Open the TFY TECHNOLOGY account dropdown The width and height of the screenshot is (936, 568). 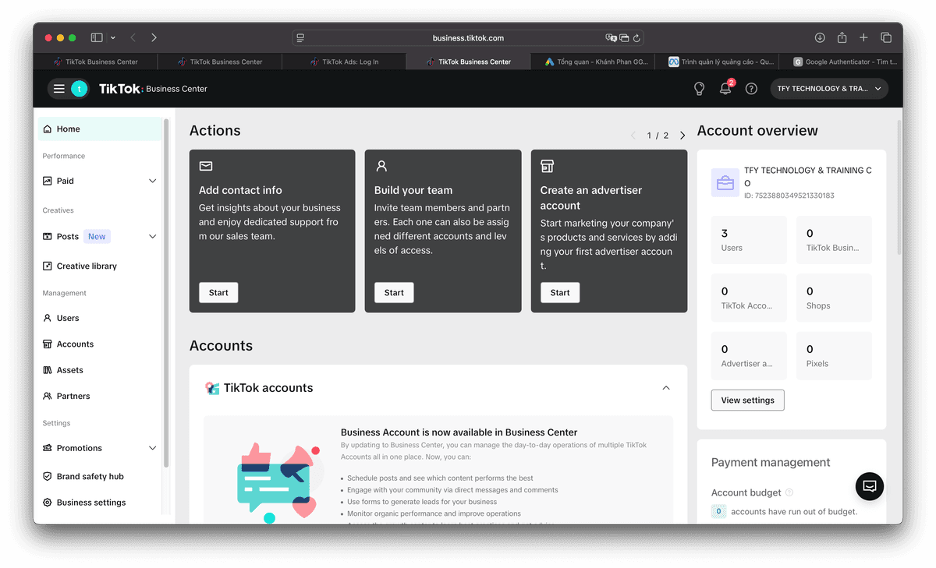(829, 89)
